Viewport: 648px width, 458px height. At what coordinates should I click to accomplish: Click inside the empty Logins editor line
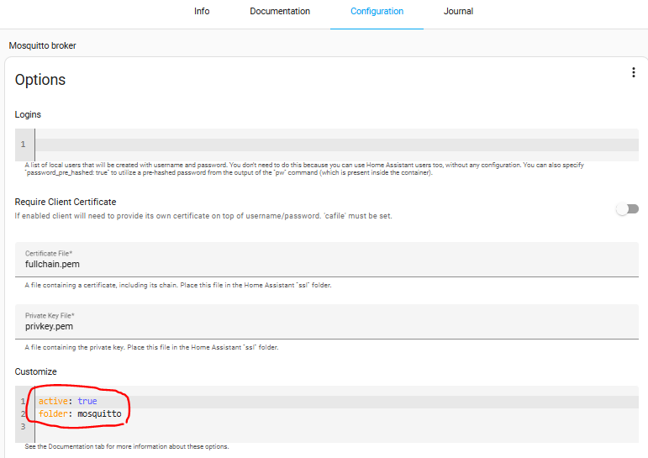[x=336, y=145]
